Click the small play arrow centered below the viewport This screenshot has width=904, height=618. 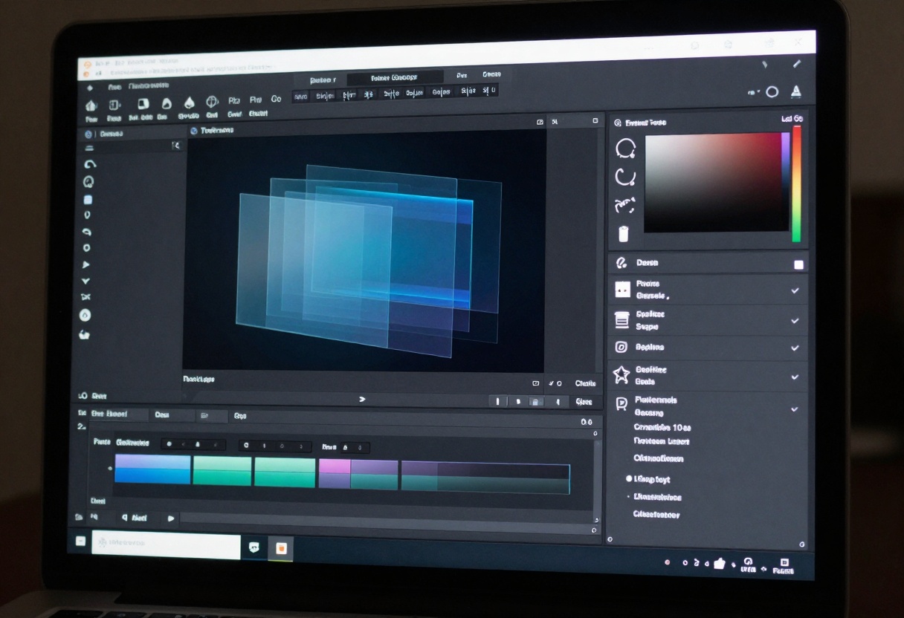coord(362,399)
